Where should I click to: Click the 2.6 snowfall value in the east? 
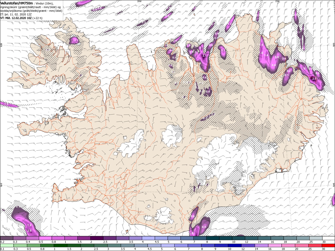(315, 78)
